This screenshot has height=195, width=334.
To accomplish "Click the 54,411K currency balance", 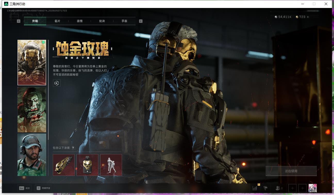I will click(285, 17).
